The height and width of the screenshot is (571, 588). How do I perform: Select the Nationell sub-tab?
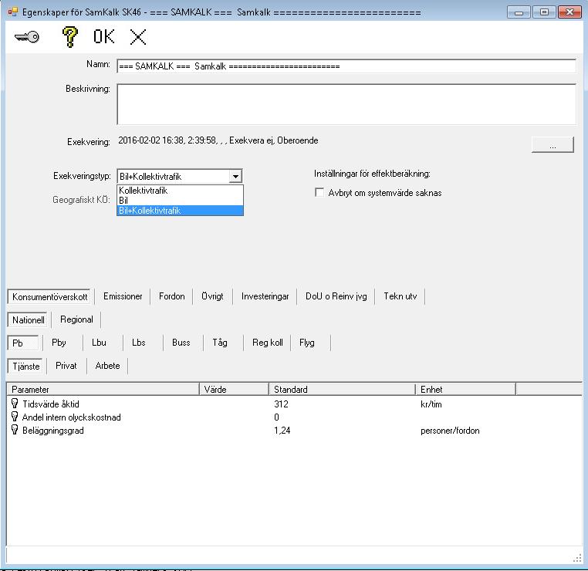pyautogui.click(x=28, y=319)
